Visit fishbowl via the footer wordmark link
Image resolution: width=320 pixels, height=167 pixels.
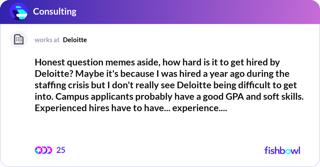point(282,151)
